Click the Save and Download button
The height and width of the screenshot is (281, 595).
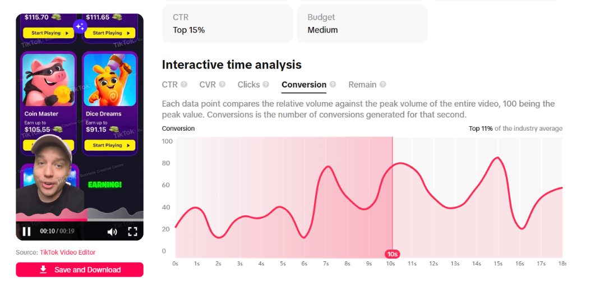pos(80,270)
